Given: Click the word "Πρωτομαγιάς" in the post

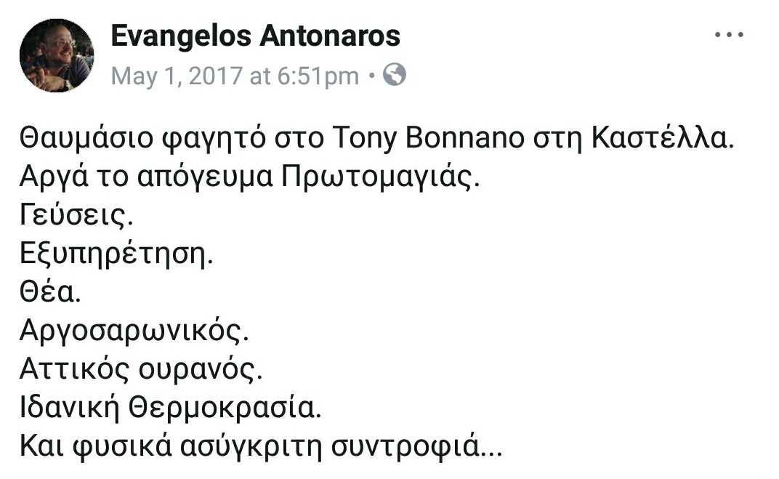Looking at the screenshot, I should click(380, 178).
